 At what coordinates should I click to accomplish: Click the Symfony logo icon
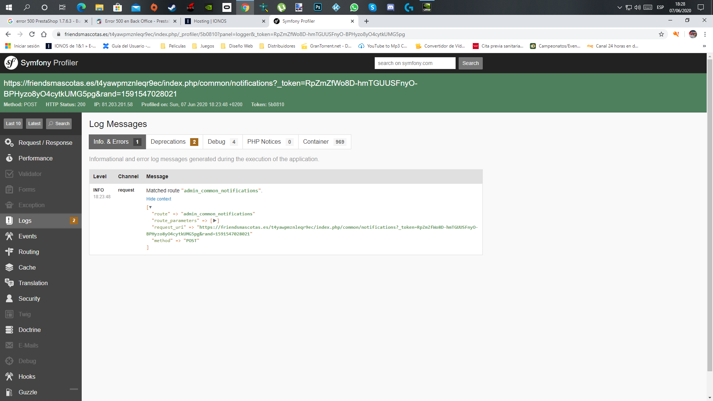pos(11,63)
